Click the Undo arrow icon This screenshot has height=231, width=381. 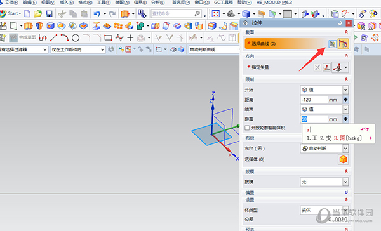click(97, 14)
